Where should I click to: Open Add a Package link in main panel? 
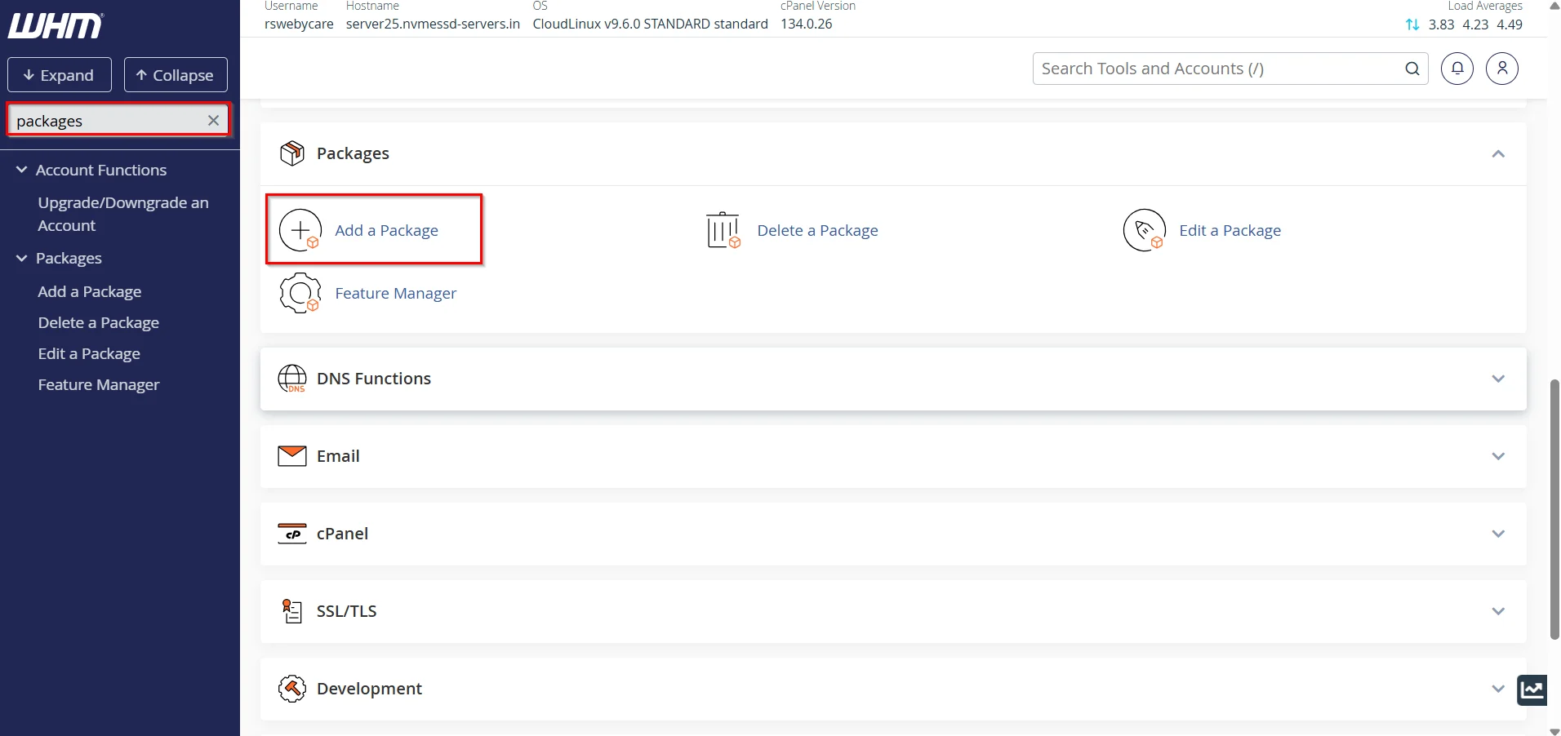(x=386, y=230)
